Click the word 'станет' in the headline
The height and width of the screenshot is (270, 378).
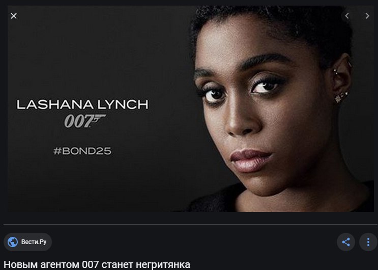(117, 265)
